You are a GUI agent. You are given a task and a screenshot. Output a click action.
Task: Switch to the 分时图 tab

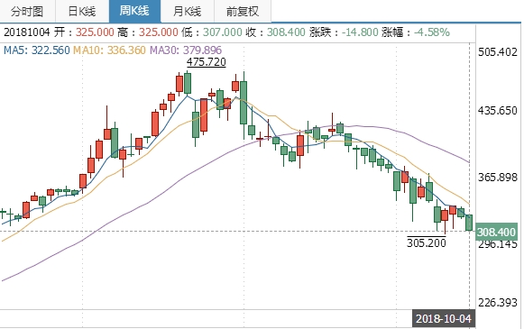coord(27,11)
